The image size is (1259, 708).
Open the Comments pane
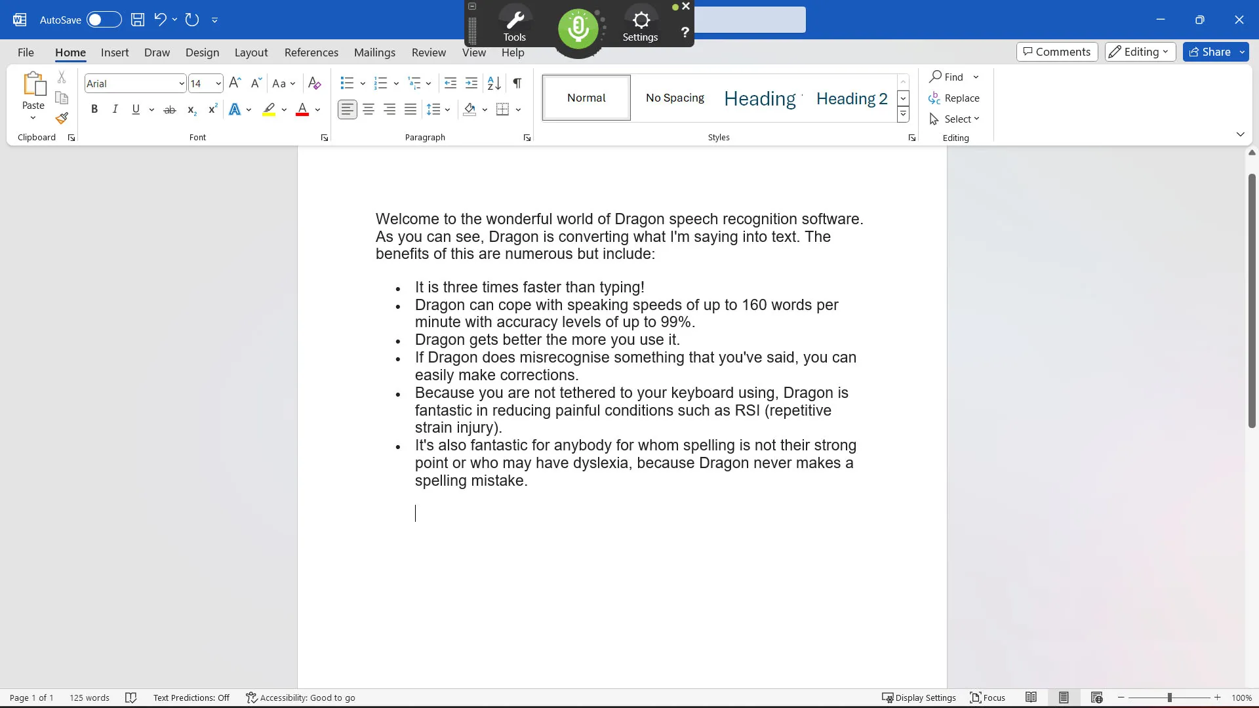click(1057, 52)
